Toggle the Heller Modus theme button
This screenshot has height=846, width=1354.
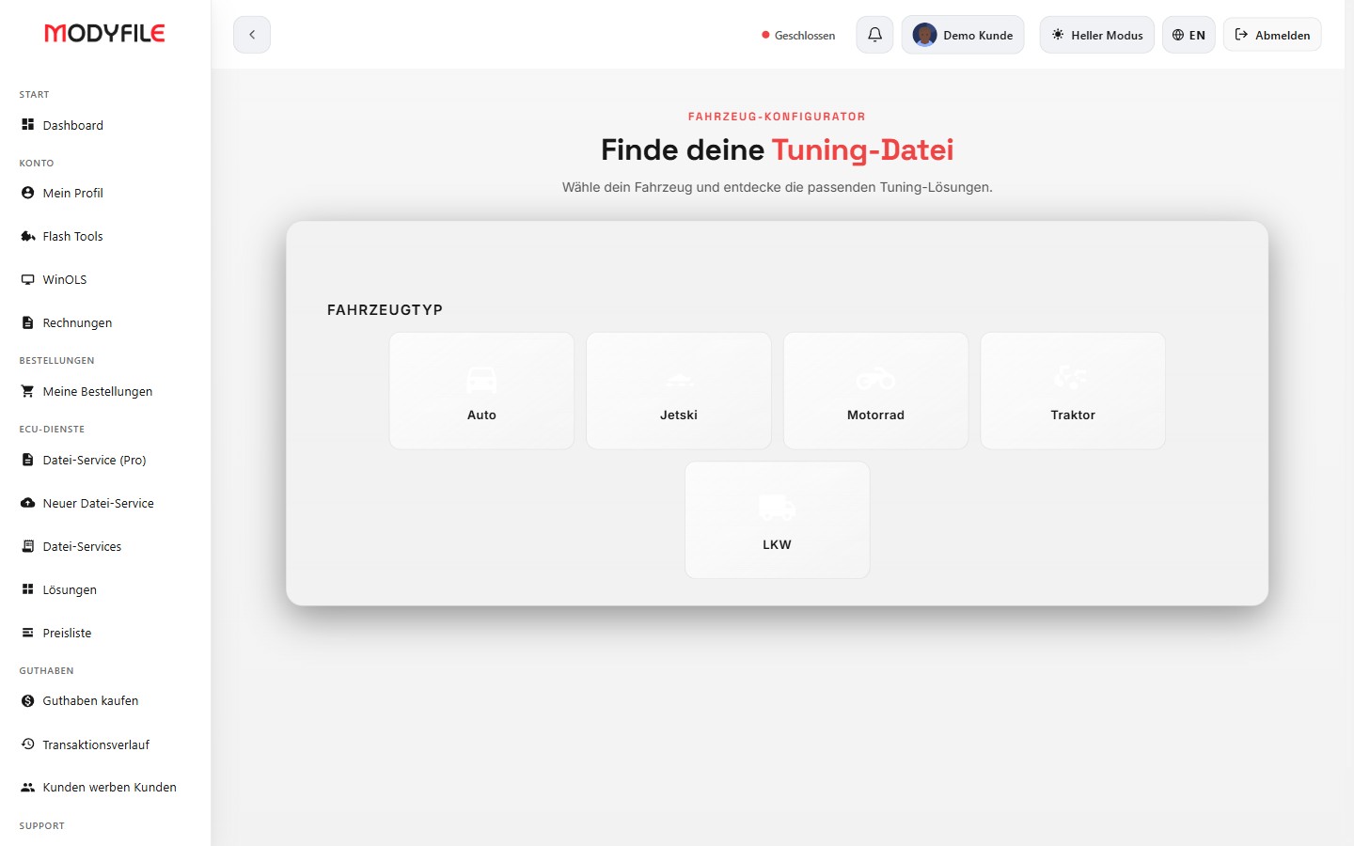pos(1096,35)
